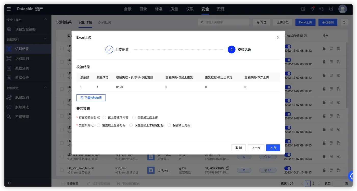Click the lock icon in the 10:58:17 row
This screenshot has width=357, height=191.
click(x=324, y=170)
